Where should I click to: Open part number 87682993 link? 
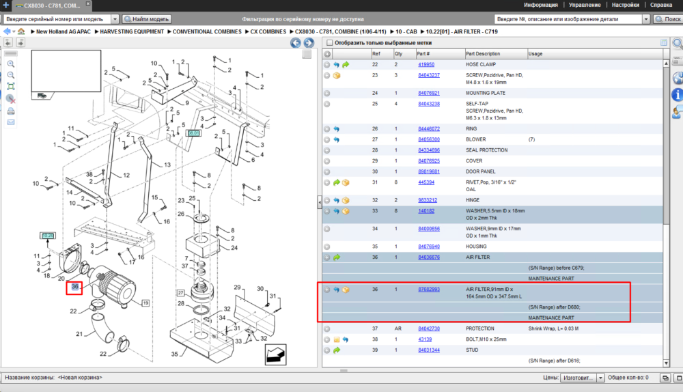pos(429,290)
